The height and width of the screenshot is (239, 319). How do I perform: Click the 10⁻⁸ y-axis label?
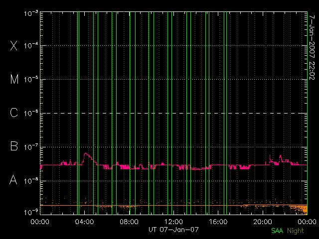click(31, 181)
